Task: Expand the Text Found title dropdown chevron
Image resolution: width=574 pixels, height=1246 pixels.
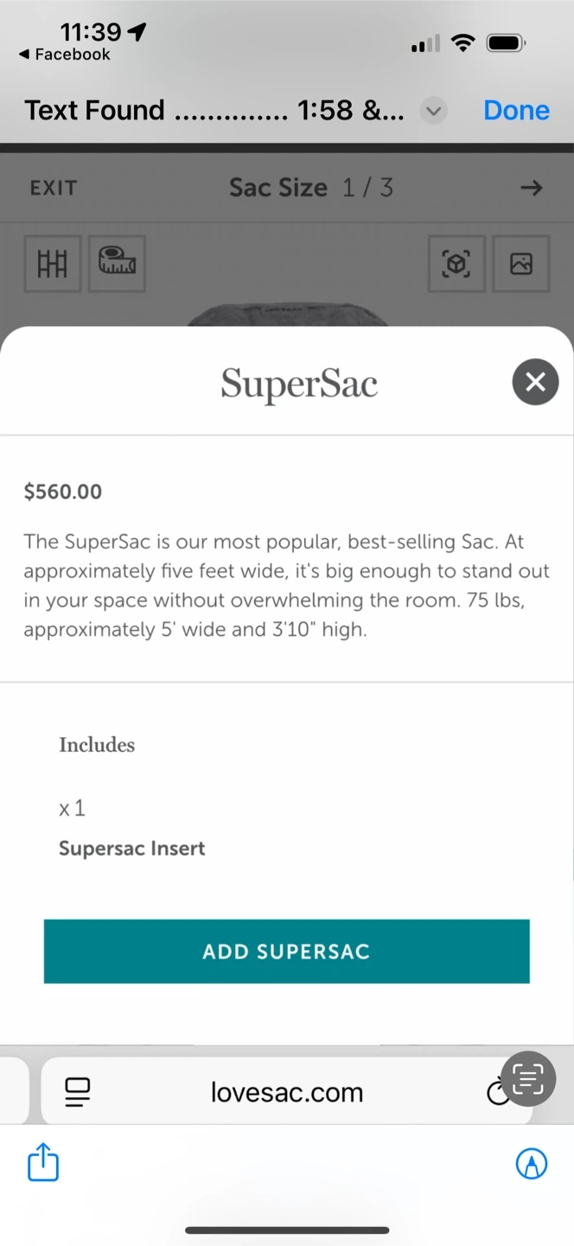Action: (434, 111)
